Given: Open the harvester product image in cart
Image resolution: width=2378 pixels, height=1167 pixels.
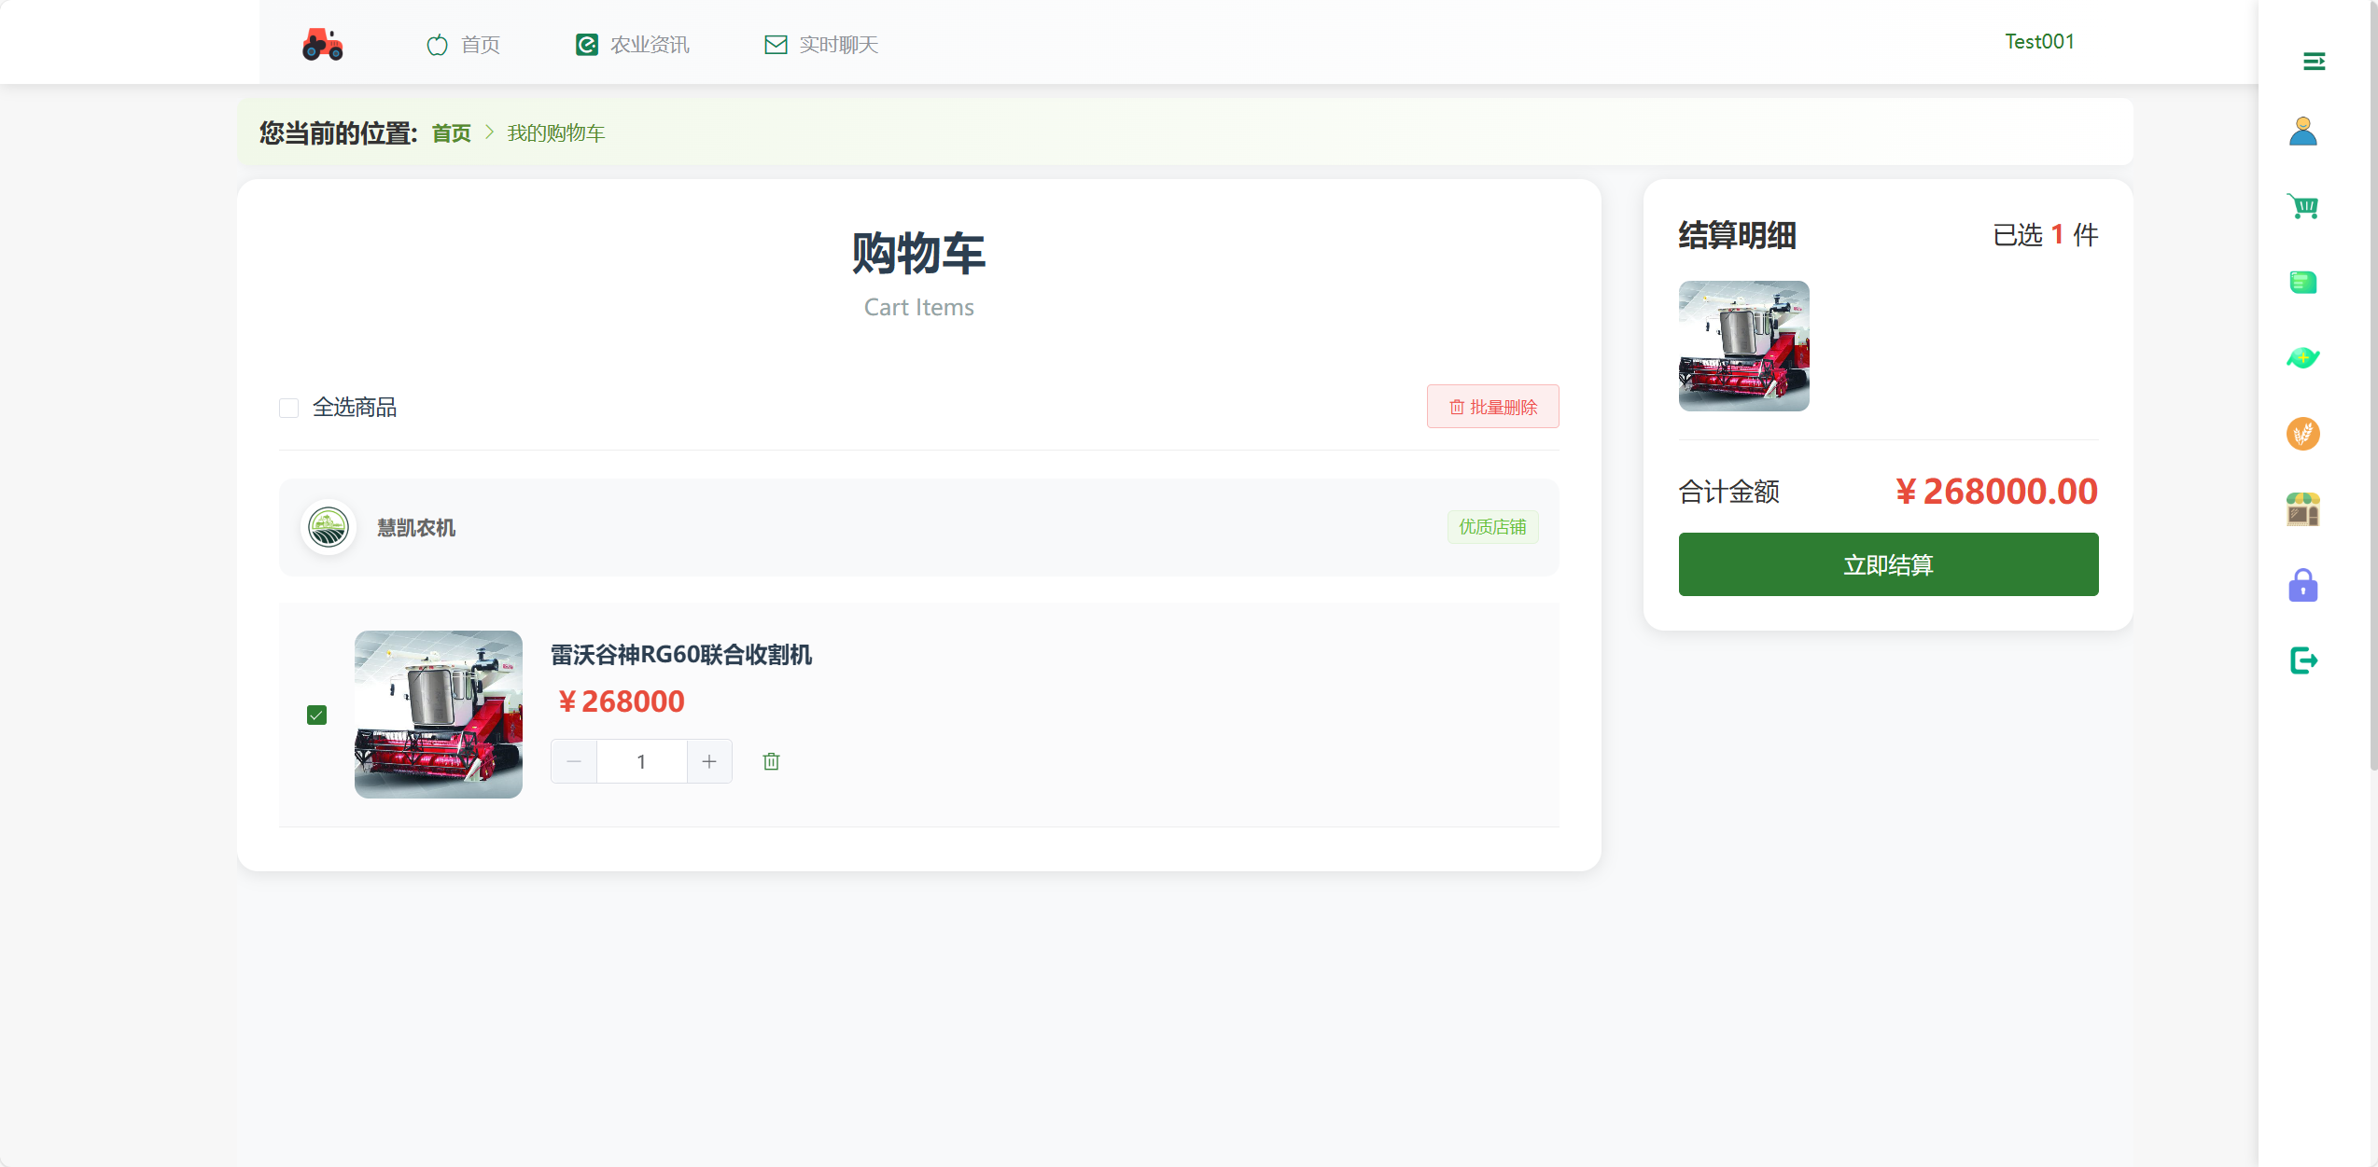Looking at the screenshot, I should click(439, 715).
